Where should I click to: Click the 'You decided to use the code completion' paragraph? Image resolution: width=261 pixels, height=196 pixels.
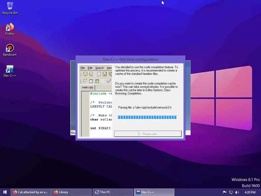[147, 70]
